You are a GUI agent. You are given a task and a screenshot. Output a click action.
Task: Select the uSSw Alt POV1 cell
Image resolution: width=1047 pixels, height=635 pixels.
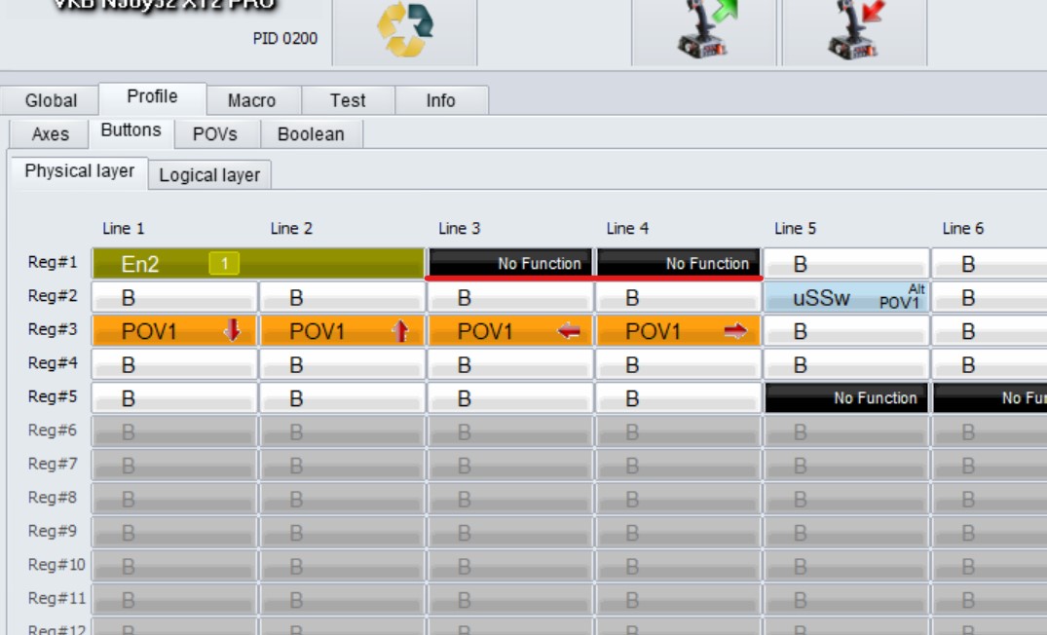[x=846, y=298]
